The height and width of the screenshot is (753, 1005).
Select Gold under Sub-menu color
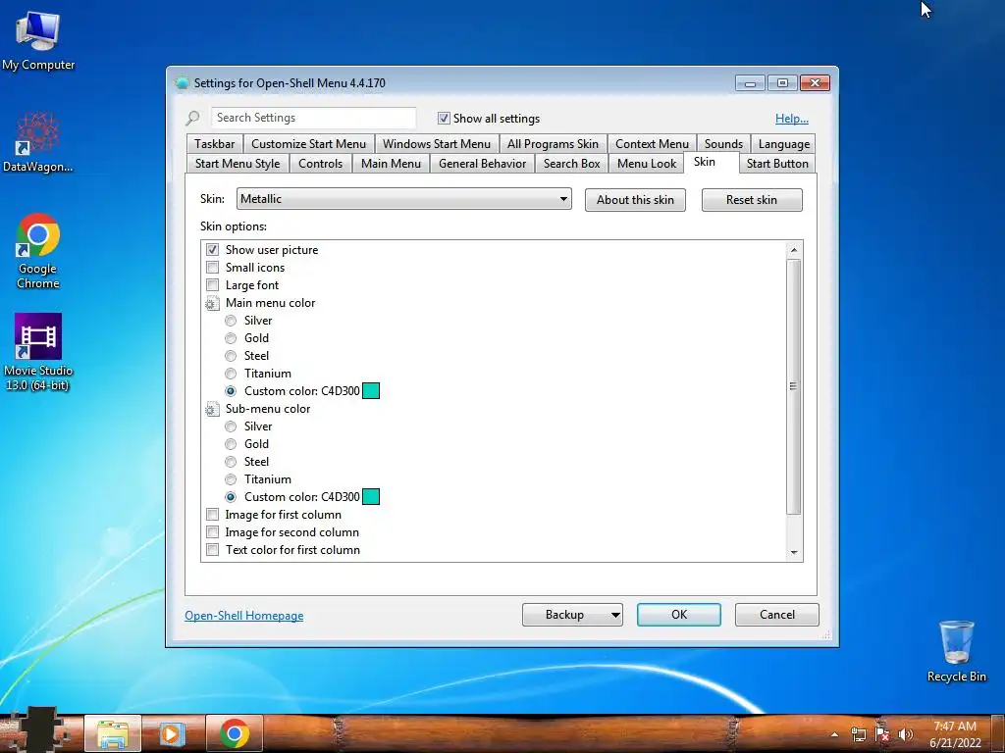point(231,444)
